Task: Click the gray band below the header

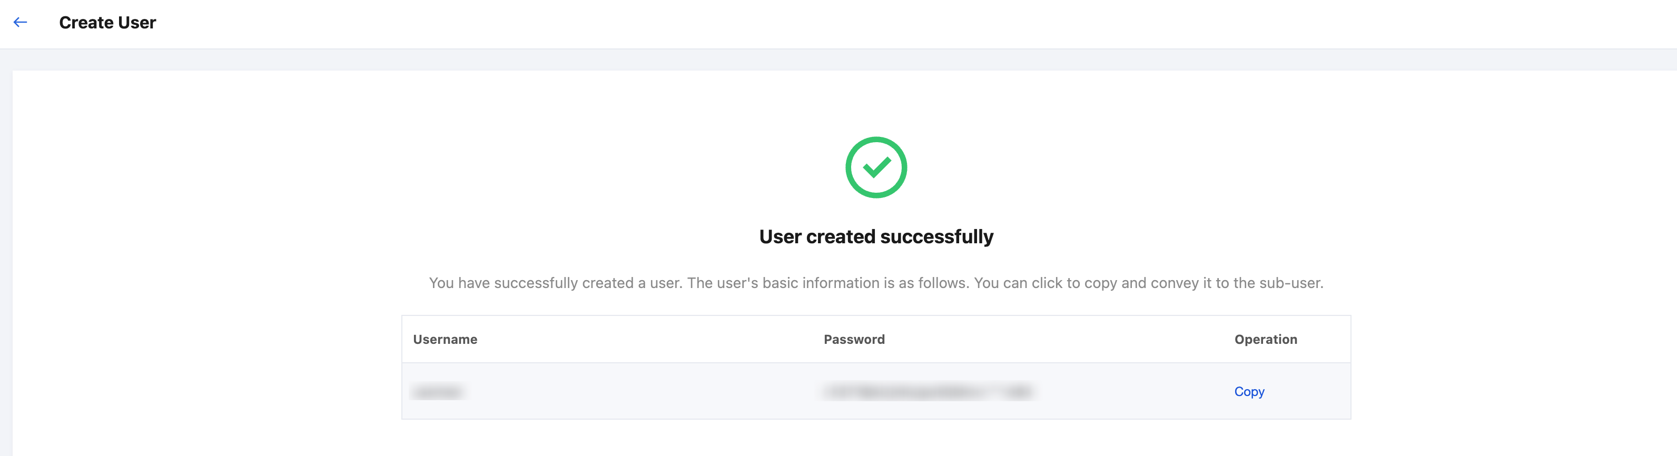Action: (x=838, y=60)
